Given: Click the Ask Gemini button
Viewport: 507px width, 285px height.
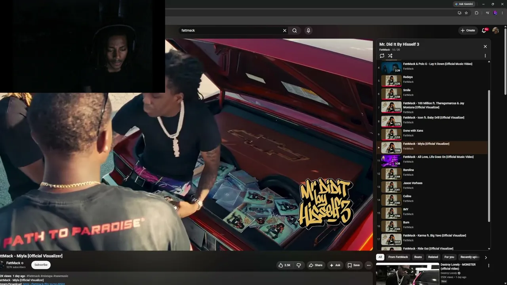Looking at the screenshot, I should (464, 4).
